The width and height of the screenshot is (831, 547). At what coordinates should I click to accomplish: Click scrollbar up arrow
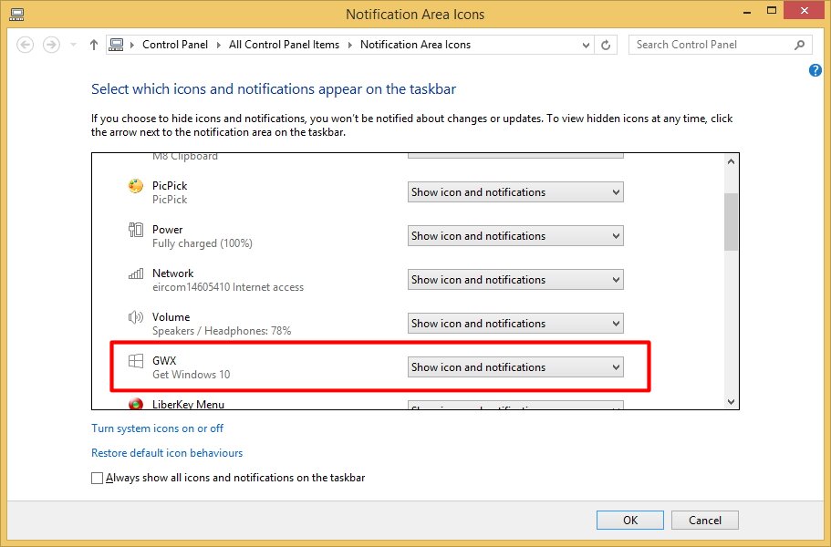pos(732,161)
